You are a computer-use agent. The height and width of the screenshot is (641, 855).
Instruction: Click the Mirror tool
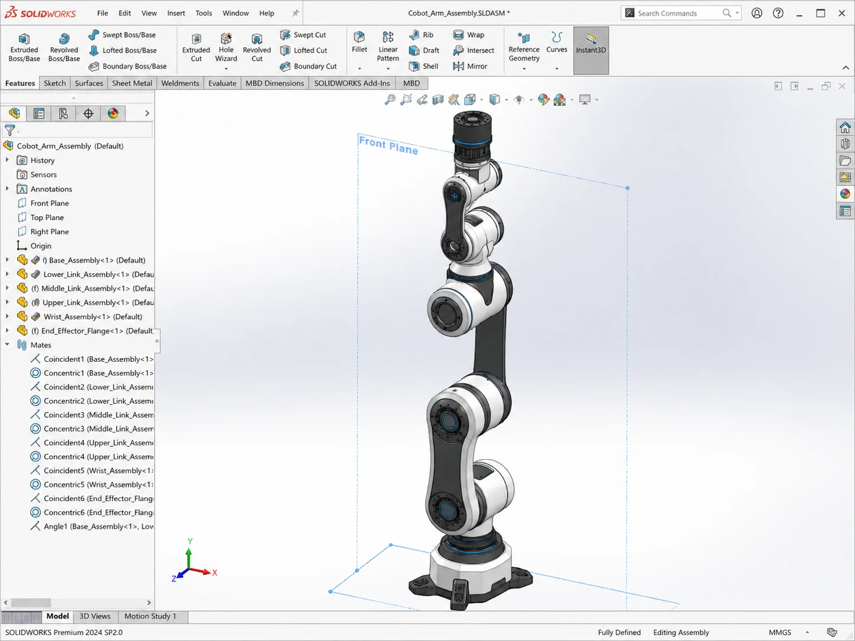(x=470, y=66)
